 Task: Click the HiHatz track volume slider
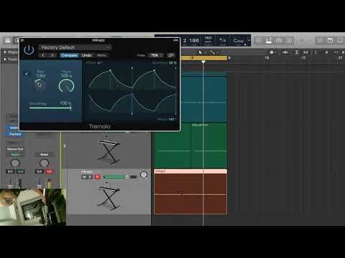coord(120,177)
